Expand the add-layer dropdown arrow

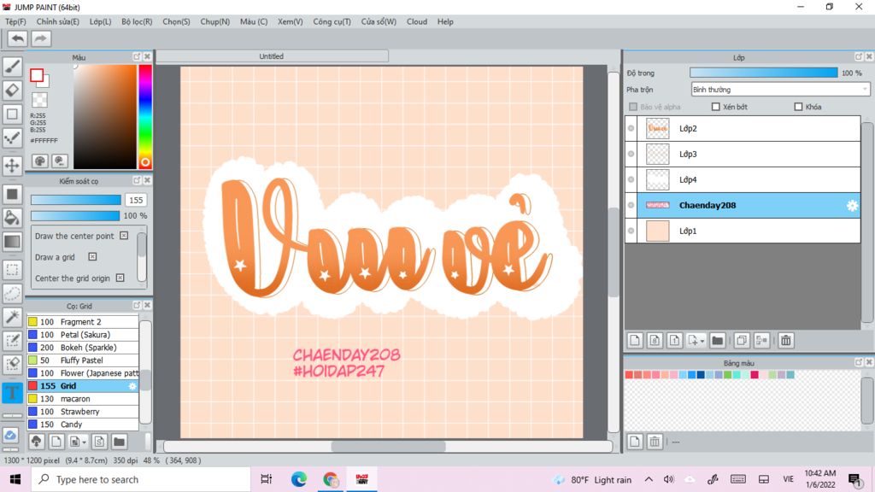coord(702,341)
